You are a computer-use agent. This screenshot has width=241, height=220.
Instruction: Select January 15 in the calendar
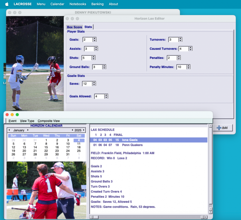tap(46, 147)
